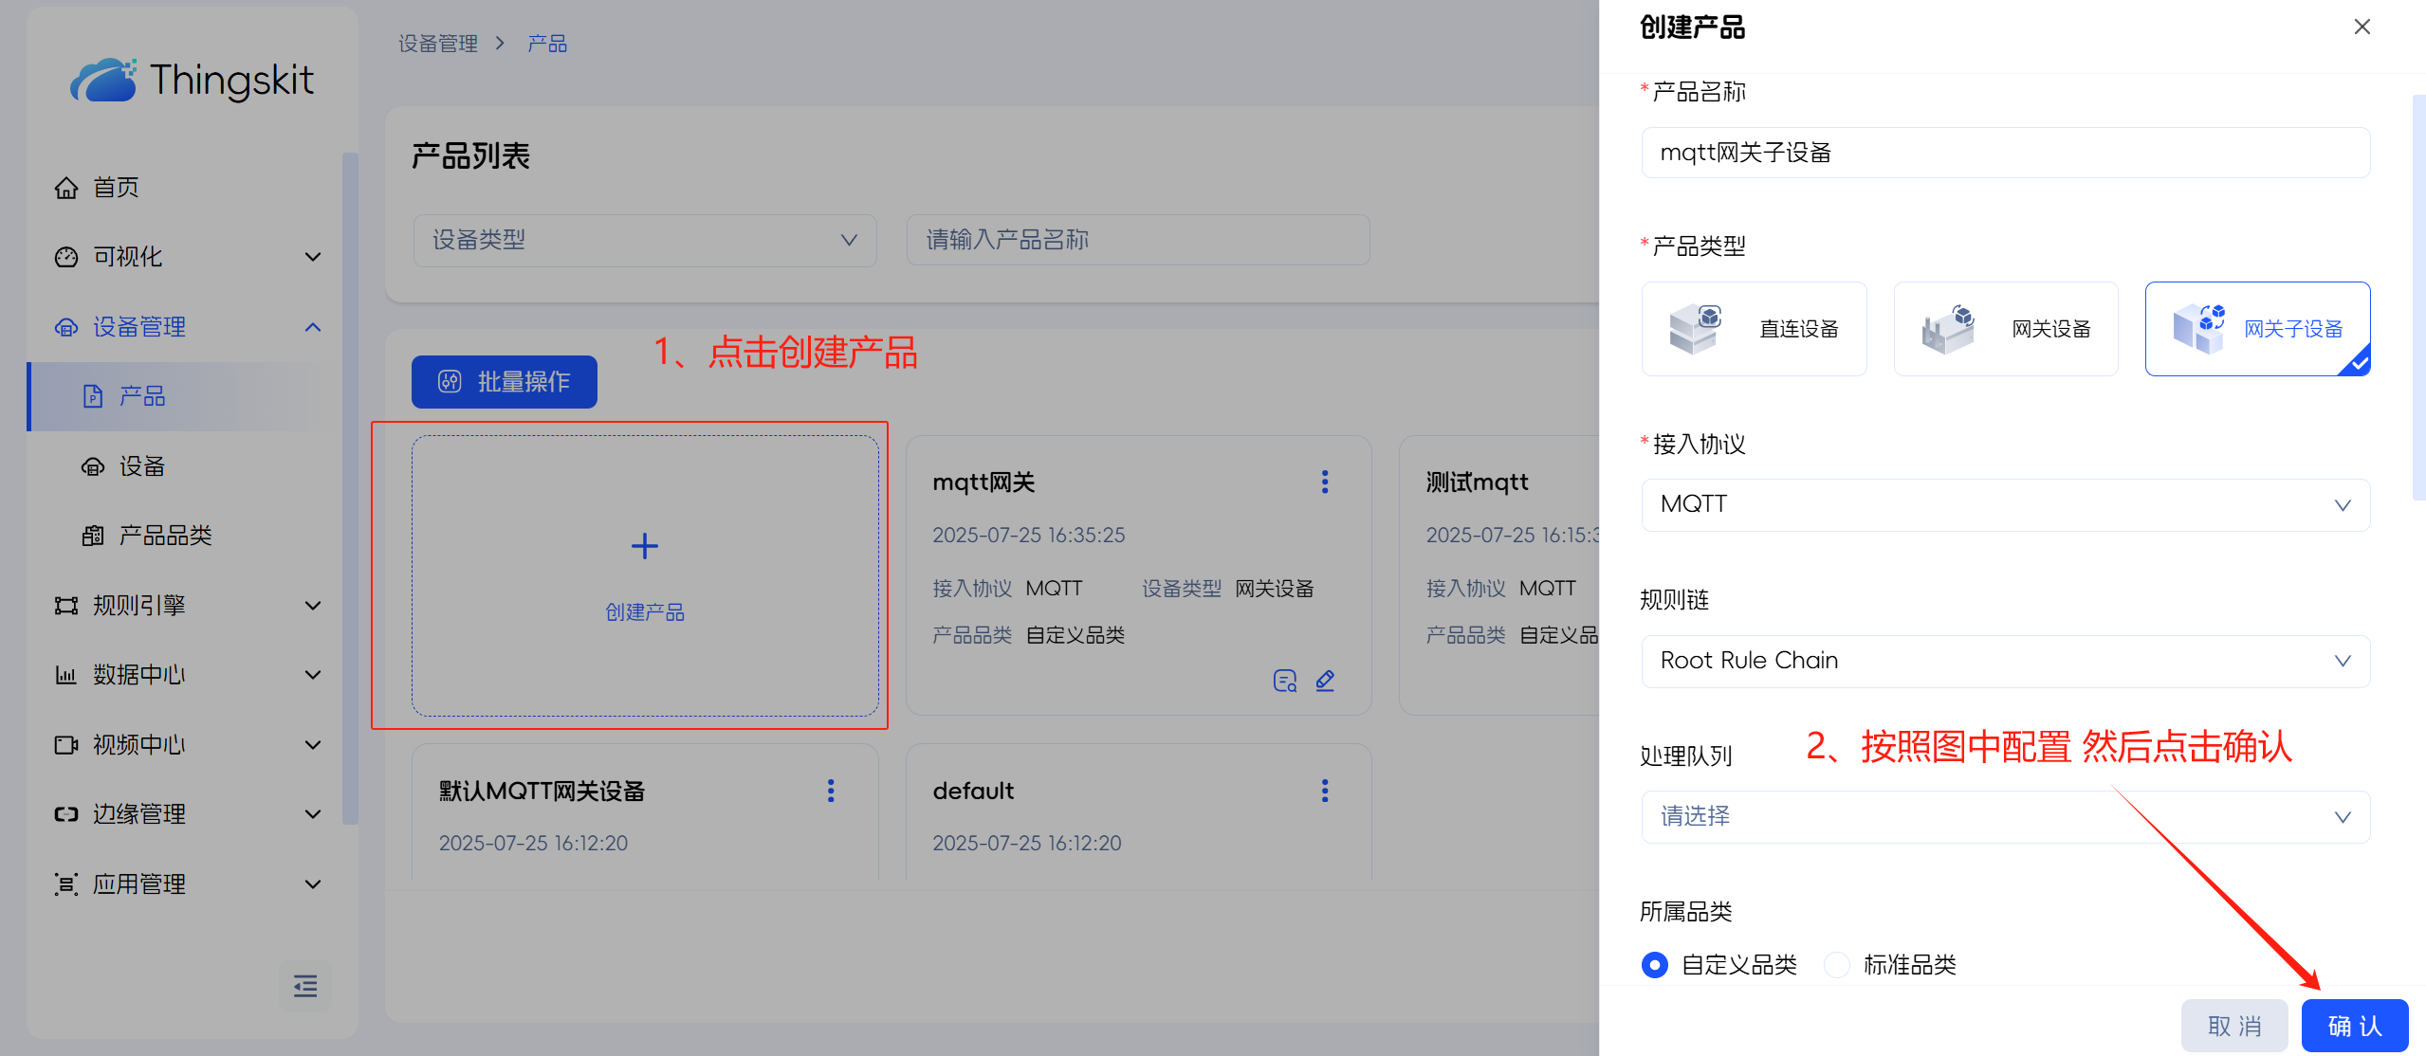The width and height of the screenshot is (2426, 1056).
Task: Click the edit pencil icon on mqtt网关 card
Action: coord(1325,681)
